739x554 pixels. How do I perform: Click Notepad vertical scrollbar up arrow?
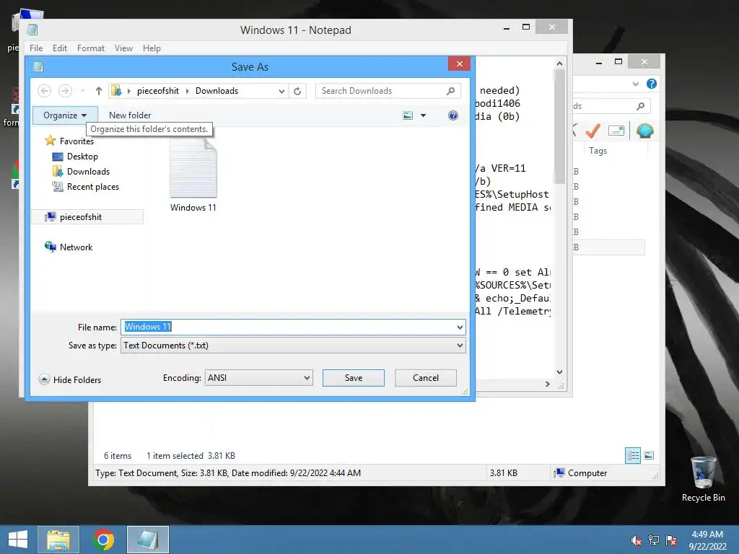[x=559, y=63]
